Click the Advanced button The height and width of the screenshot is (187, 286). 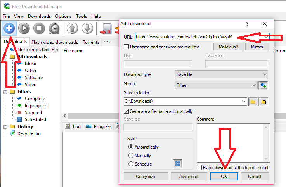point(189,177)
